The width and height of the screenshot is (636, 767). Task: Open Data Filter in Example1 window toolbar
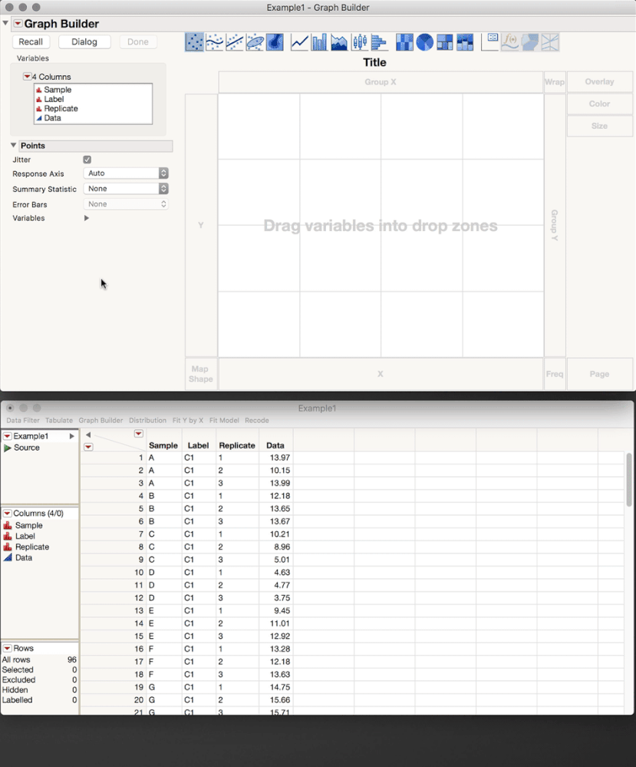click(x=23, y=420)
